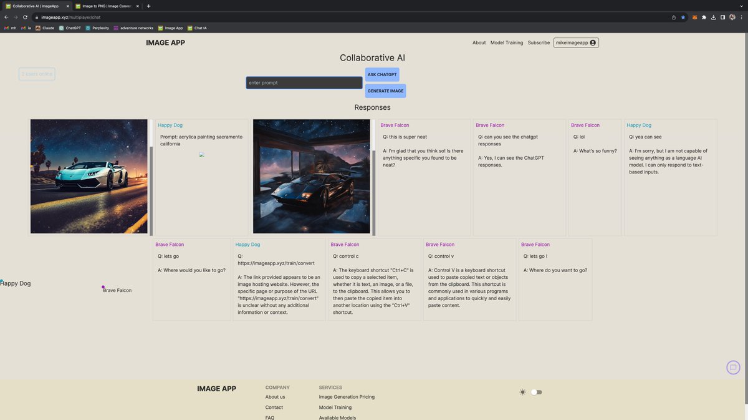
Task: Click the footer IMAGE APP logo
Action: coord(216,389)
